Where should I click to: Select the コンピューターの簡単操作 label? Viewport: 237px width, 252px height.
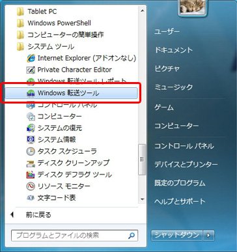(66, 35)
